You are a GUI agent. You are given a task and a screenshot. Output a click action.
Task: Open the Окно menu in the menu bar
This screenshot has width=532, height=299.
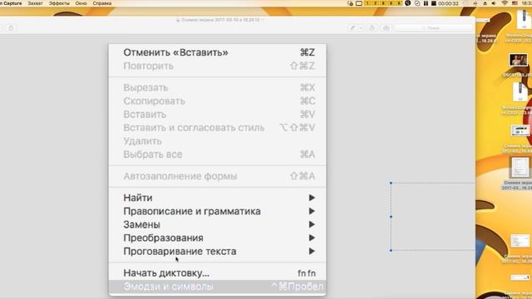click(x=81, y=3)
